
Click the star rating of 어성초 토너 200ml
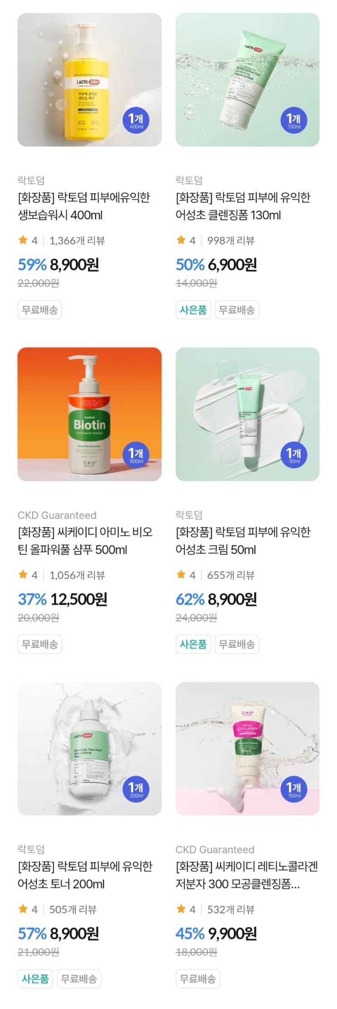click(x=28, y=909)
